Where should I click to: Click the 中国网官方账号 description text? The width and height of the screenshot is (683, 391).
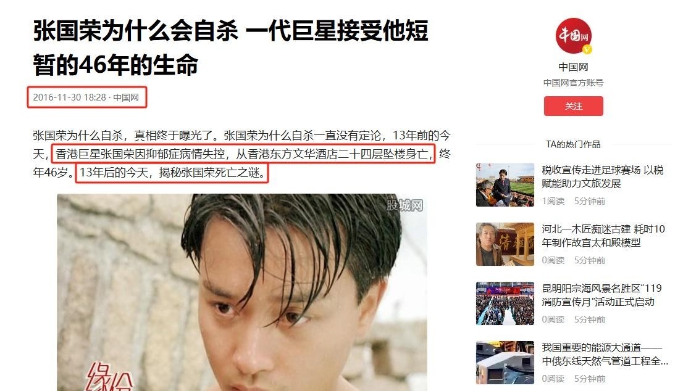[573, 83]
